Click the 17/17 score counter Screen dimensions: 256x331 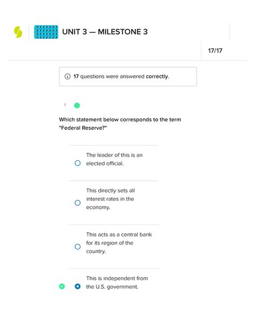pyautogui.click(x=215, y=51)
